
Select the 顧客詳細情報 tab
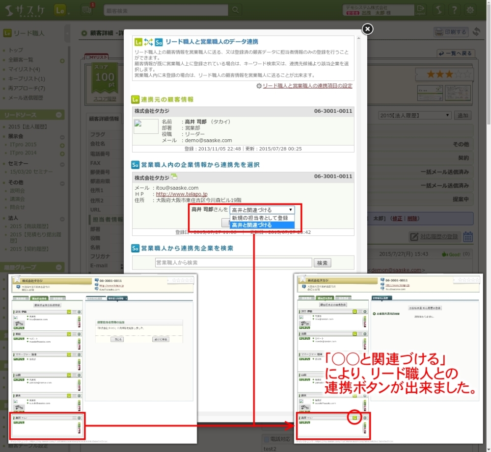click(104, 119)
